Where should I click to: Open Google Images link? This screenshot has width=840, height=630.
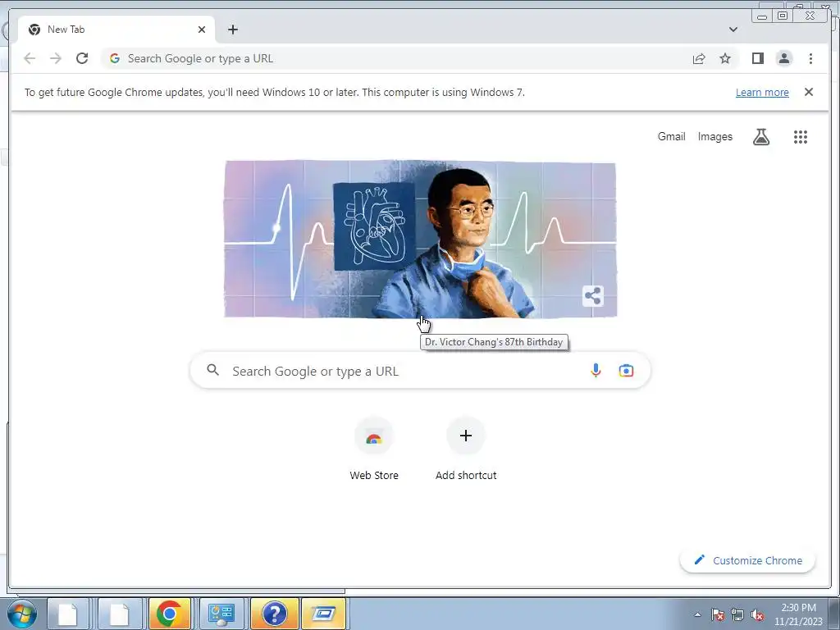(714, 137)
